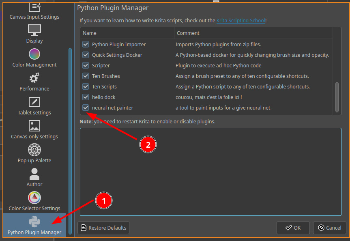Open the Display settings icon
Image resolution: width=350 pixels, height=241 pixels.
[34, 30]
